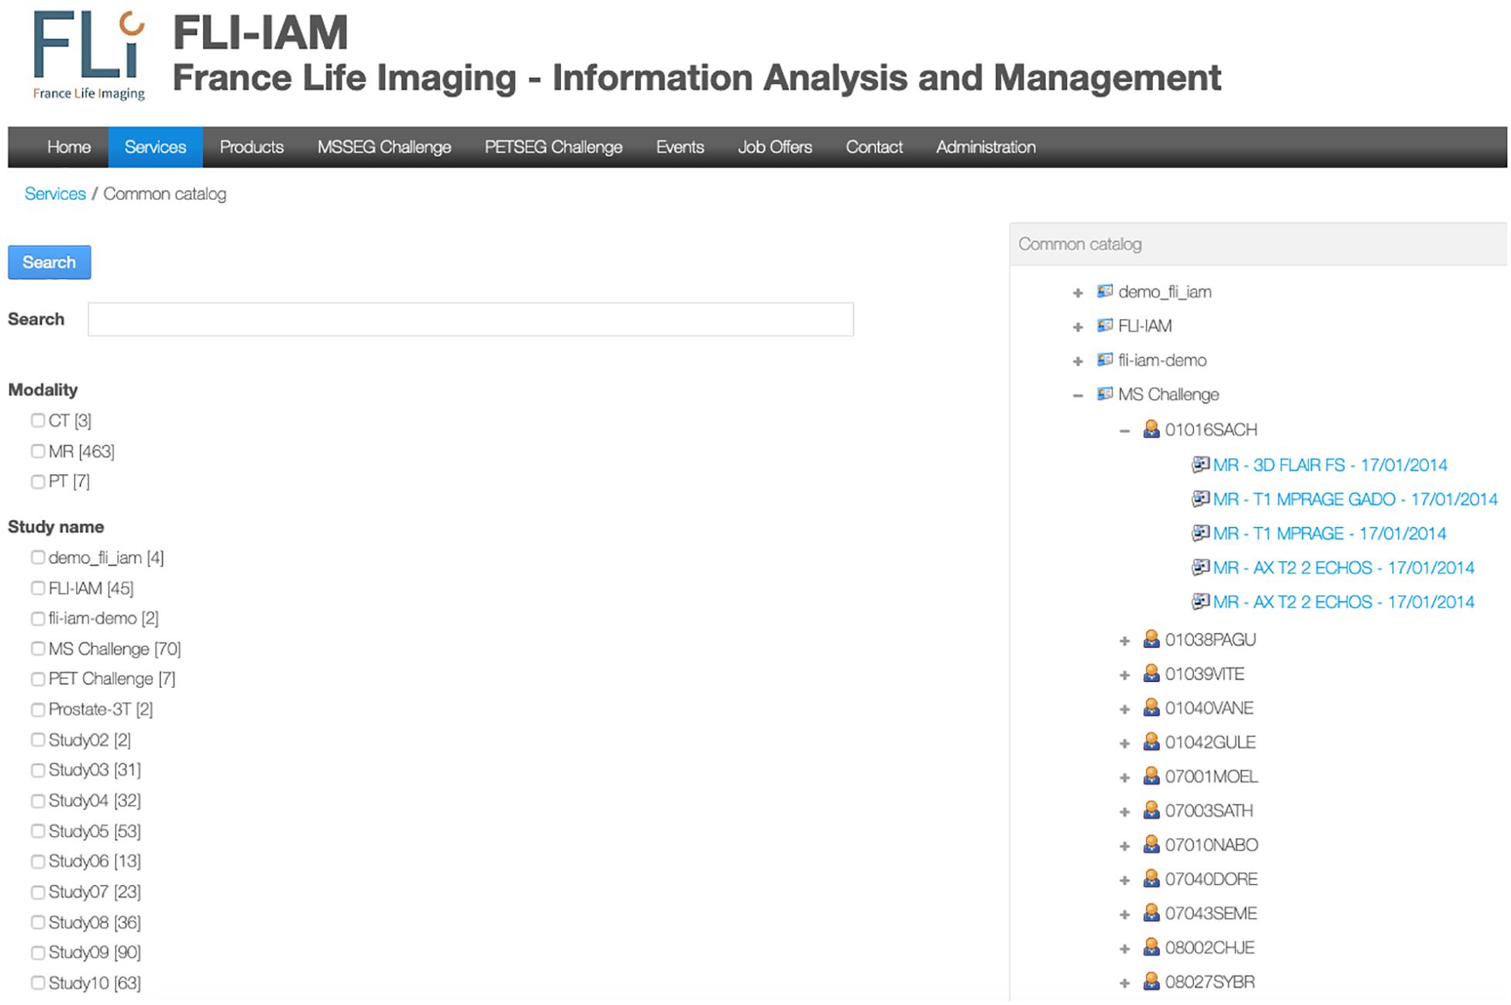Collapse the MS Challenge node

pyautogui.click(x=1078, y=395)
